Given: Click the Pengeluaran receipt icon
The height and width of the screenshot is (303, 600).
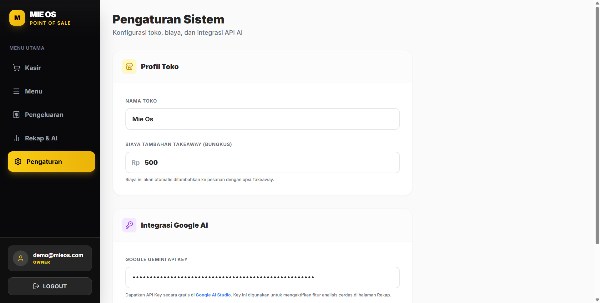Looking at the screenshot, I should [17, 115].
